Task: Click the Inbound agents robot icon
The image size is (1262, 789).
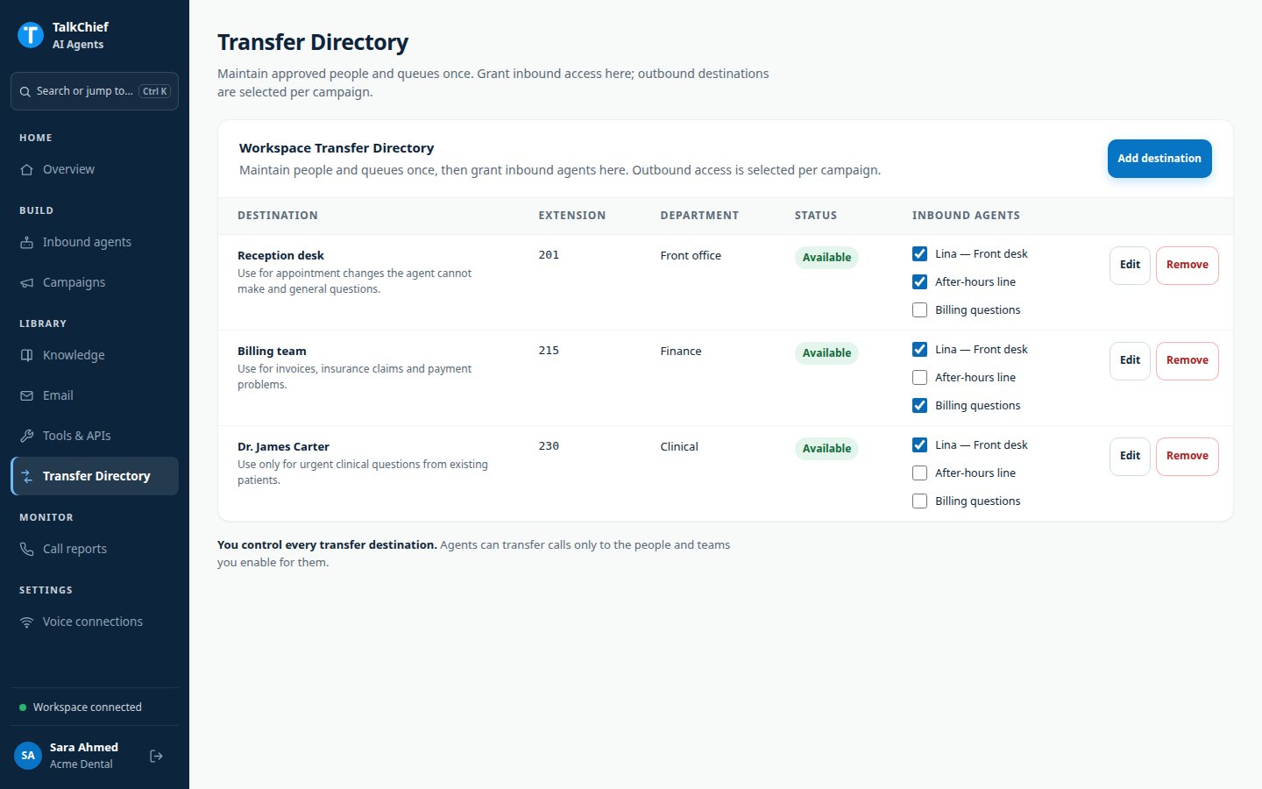Action: 27,242
